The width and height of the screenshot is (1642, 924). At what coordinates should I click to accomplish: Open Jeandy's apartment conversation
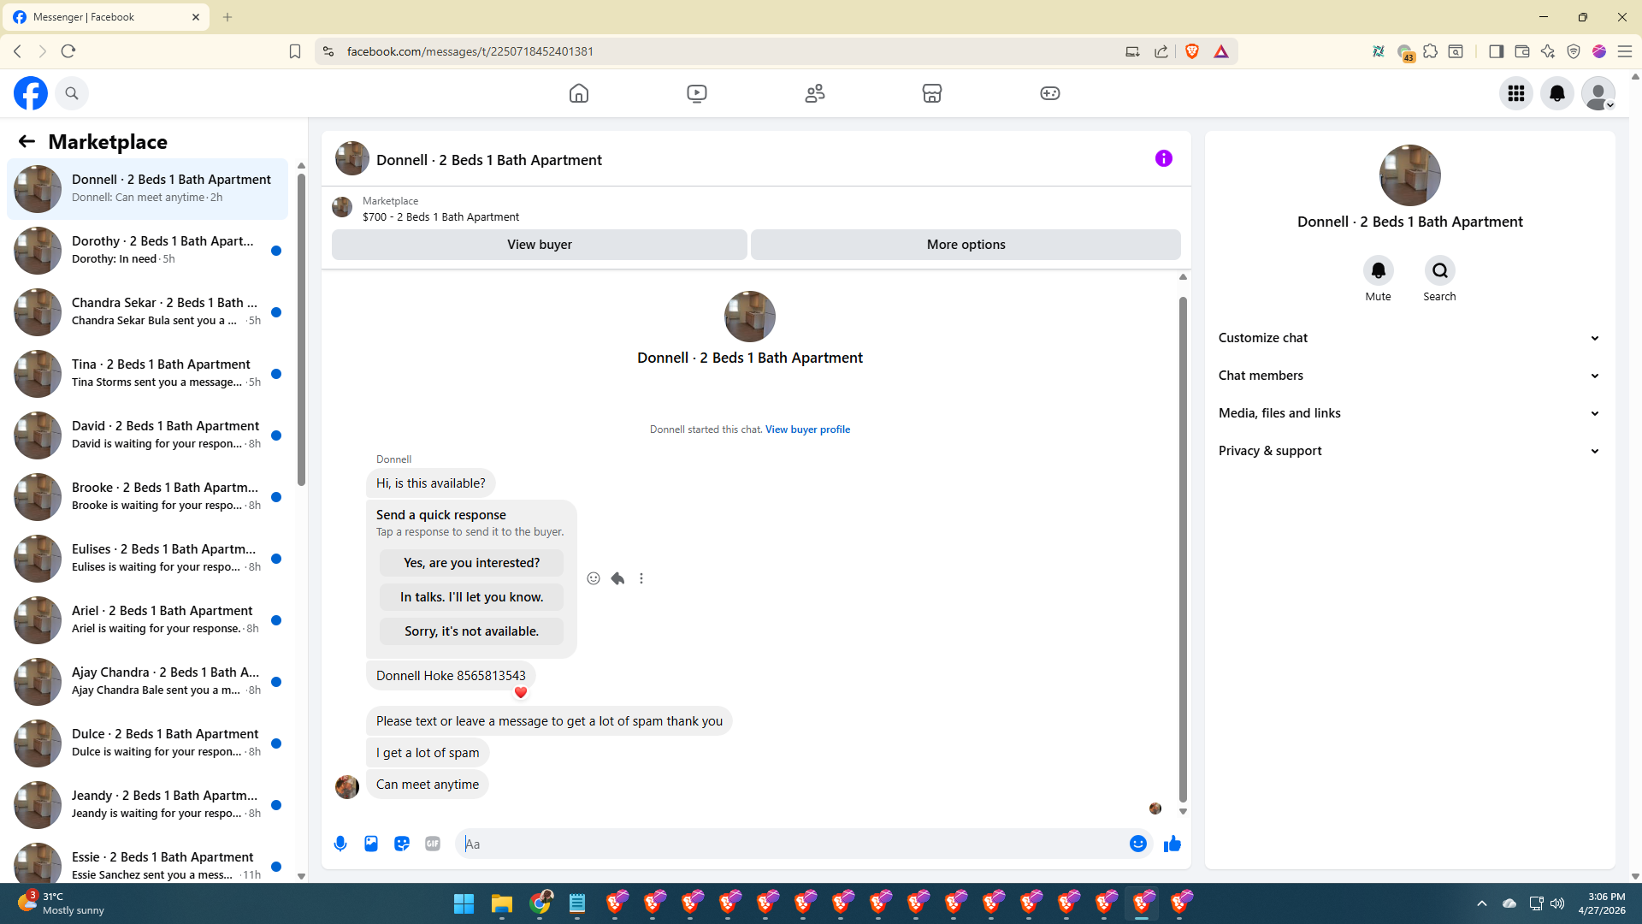tap(147, 805)
